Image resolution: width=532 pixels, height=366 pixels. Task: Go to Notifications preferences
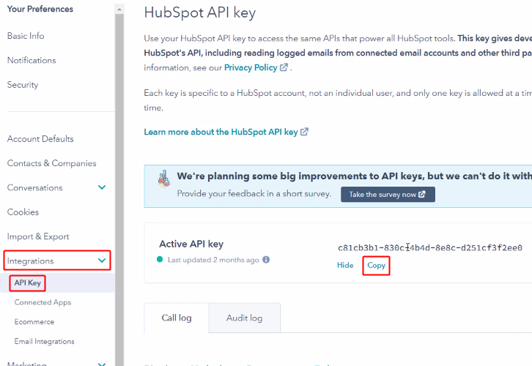tap(32, 60)
